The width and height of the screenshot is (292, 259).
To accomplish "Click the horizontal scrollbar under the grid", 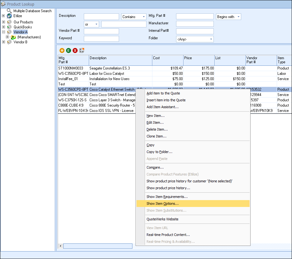I will 98,246.
